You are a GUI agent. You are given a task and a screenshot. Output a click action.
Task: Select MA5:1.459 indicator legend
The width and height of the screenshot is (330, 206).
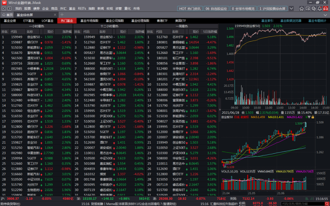point(258,117)
